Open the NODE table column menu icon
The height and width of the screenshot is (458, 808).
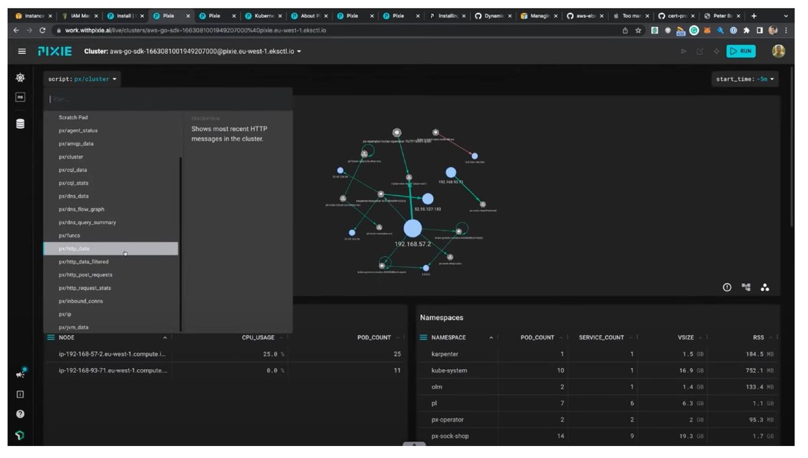[51, 338]
